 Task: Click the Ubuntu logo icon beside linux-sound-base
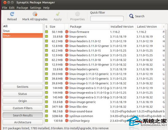point(67,111)
